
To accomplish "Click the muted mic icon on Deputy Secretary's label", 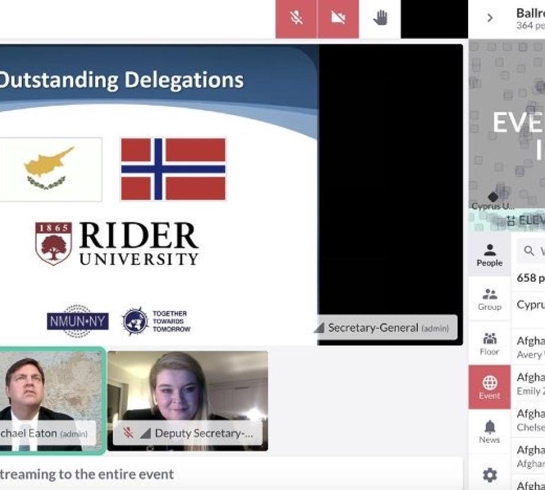I will click(128, 433).
